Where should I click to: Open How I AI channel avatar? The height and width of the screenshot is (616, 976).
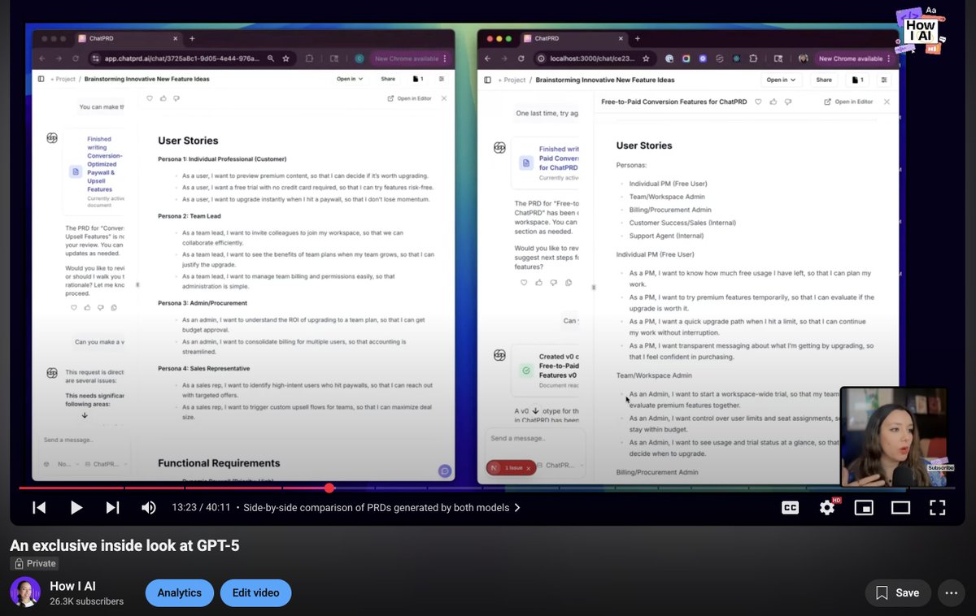[25, 592]
